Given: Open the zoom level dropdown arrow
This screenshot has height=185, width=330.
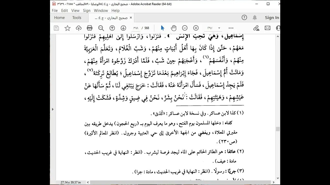Looking at the screenshot, I should pos(219,28).
